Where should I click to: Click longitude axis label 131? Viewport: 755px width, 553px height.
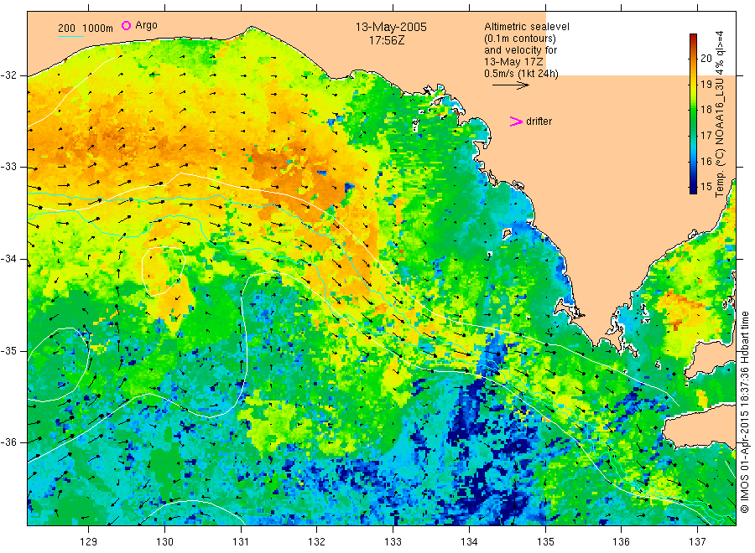pyautogui.click(x=241, y=542)
